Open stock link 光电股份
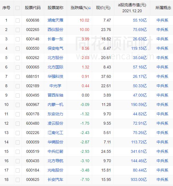This screenshot has height=186, width=173. coord(55,170)
